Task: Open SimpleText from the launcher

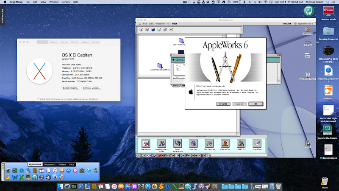Action: [x=256, y=143]
